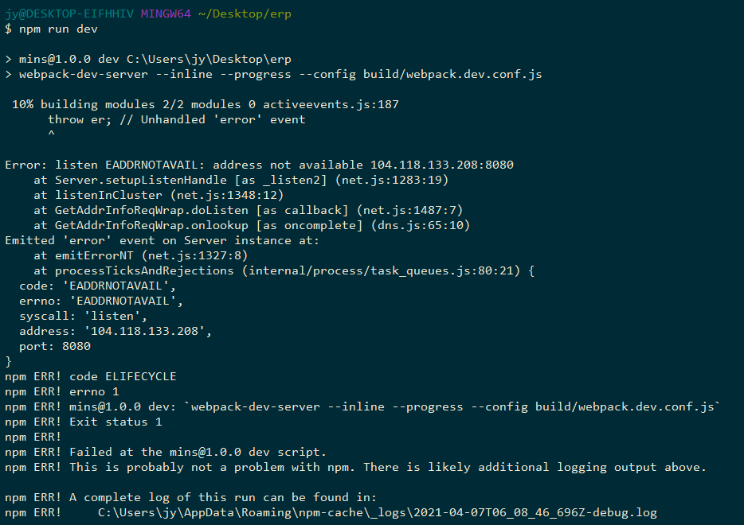This screenshot has height=525, width=744.
Task: Click the "syscall: 'listen'" line
Action: click(83, 316)
